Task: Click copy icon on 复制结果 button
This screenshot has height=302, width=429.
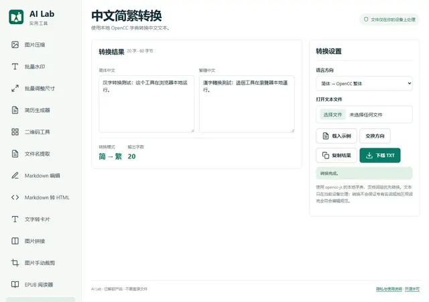Action: coord(326,156)
